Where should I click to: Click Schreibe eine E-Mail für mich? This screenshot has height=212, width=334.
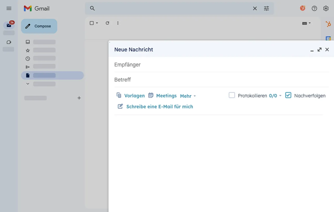[x=155, y=106]
